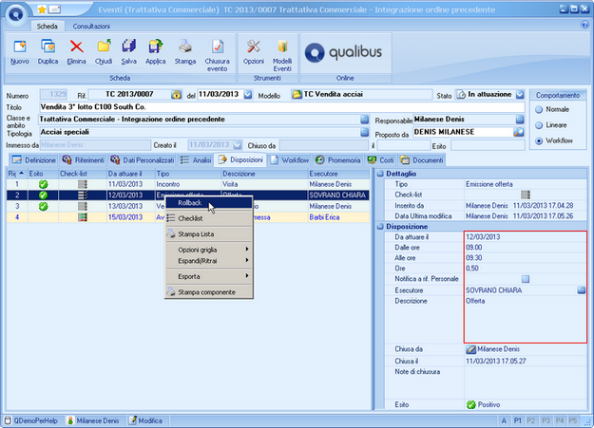
Task: Click the P1 status bar indicator
Action: (517, 420)
